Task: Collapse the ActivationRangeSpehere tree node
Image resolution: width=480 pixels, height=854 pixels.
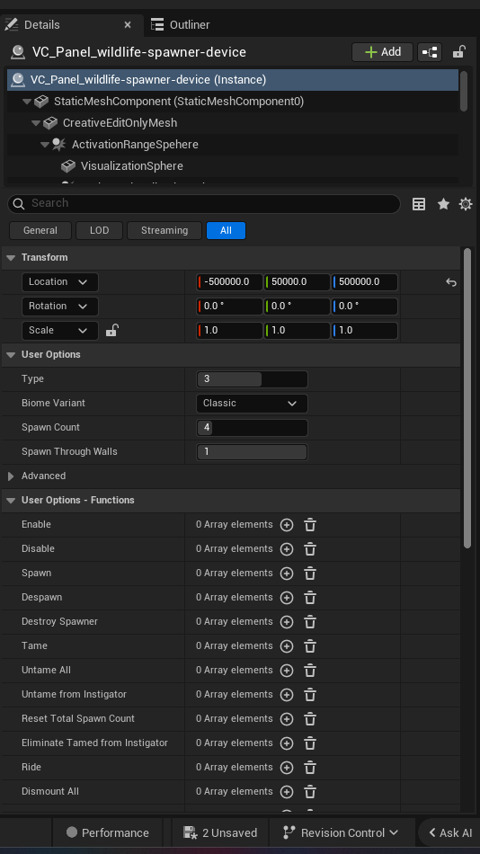Action: click(x=45, y=145)
